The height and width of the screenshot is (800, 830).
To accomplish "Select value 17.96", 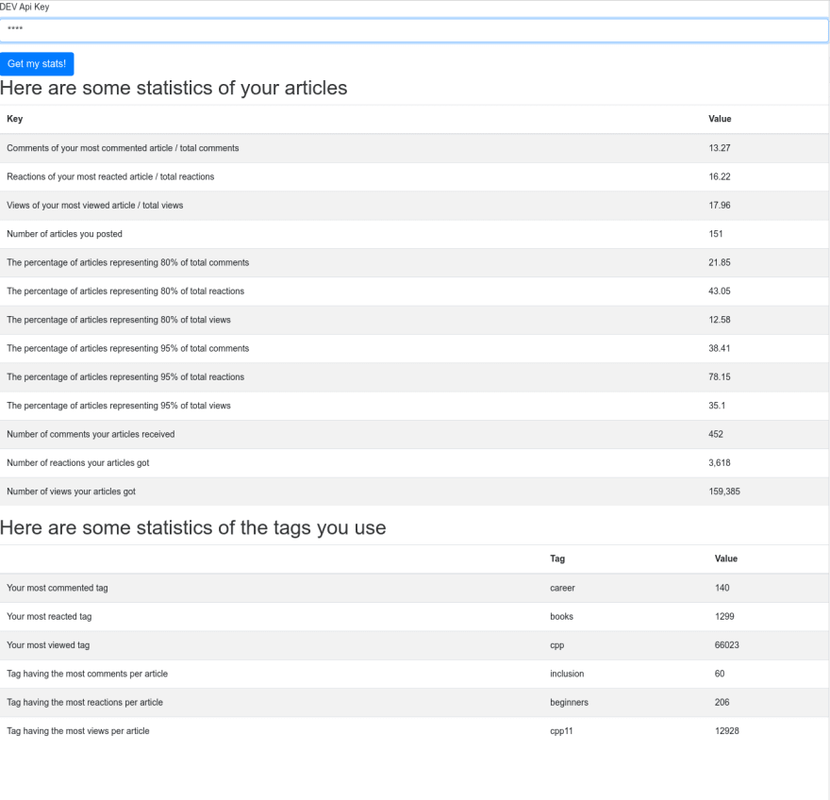I will coord(720,206).
